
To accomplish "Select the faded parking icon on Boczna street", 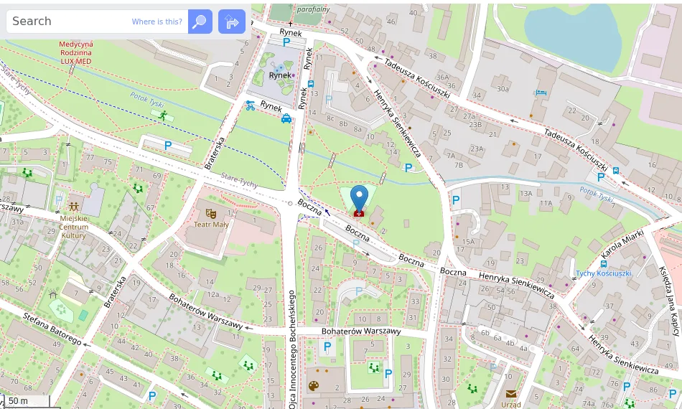I will pyautogui.click(x=356, y=244).
